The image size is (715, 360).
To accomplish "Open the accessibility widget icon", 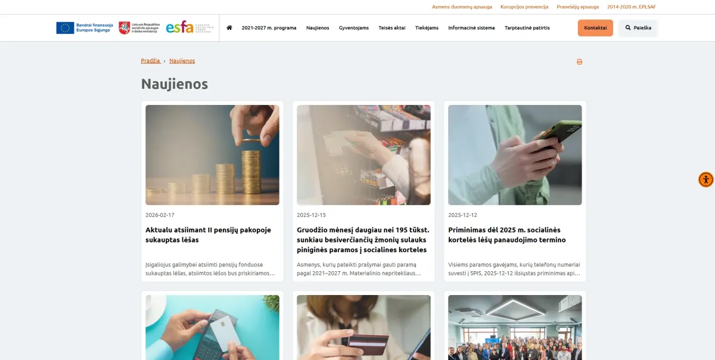I will (x=706, y=179).
